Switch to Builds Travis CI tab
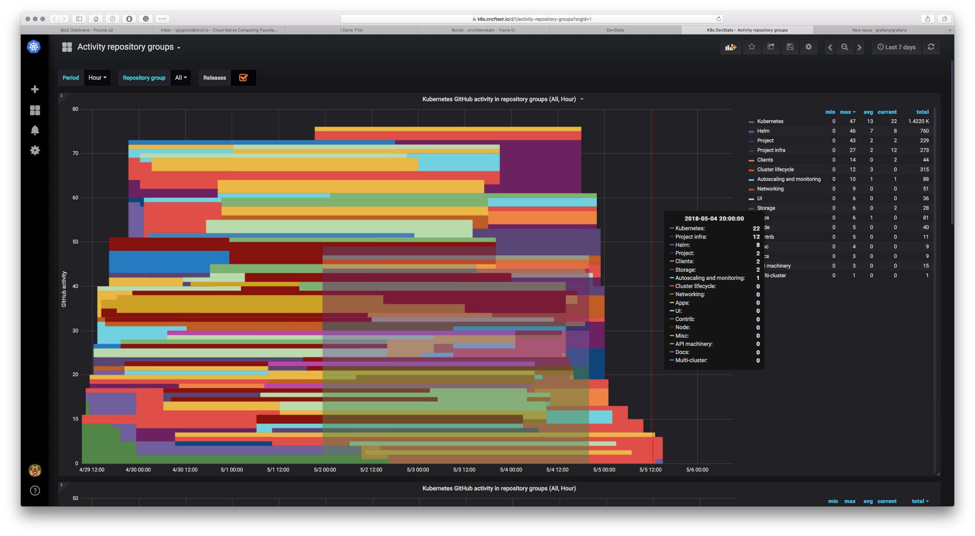 (x=483, y=30)
